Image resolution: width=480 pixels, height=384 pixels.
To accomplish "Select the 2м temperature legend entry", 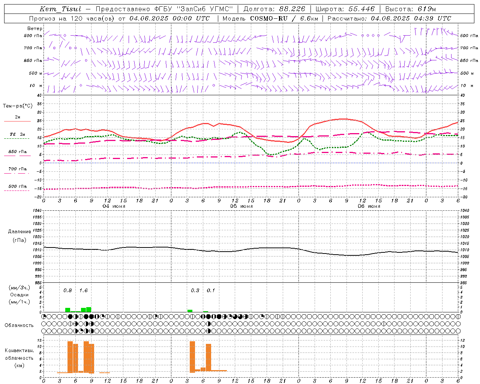I will tap(18, 117).
